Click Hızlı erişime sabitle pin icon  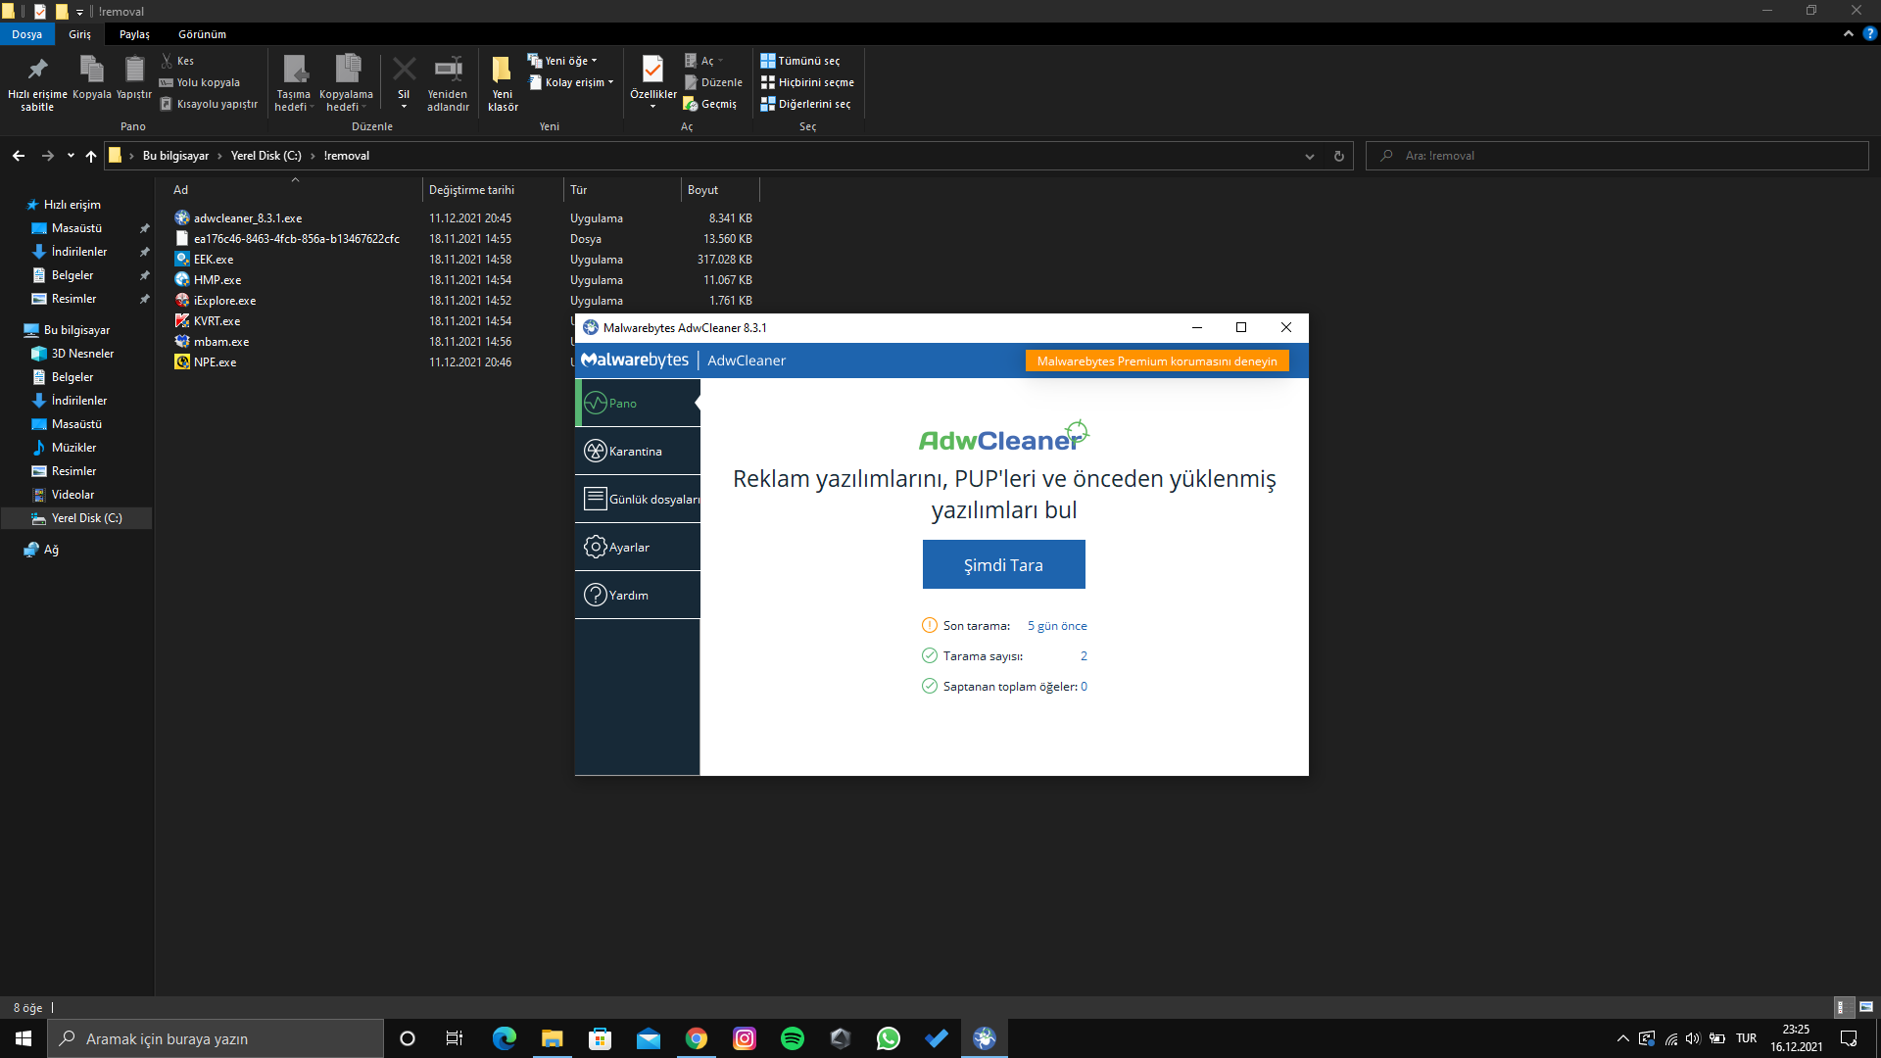point(37,71)
